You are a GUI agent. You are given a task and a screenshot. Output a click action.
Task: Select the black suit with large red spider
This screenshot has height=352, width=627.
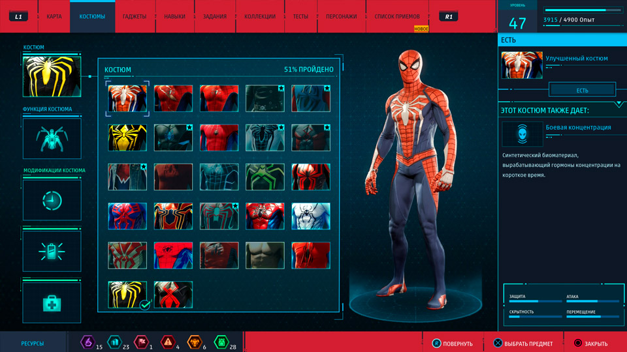(x=311, y=177)
